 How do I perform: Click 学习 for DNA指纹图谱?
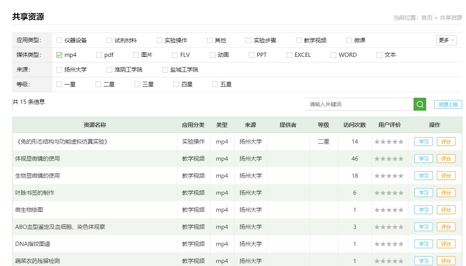pos(423,244)
